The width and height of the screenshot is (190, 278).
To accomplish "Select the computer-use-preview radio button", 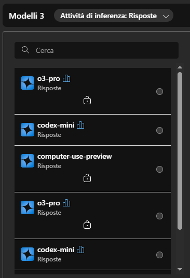I will click(159, 169).
